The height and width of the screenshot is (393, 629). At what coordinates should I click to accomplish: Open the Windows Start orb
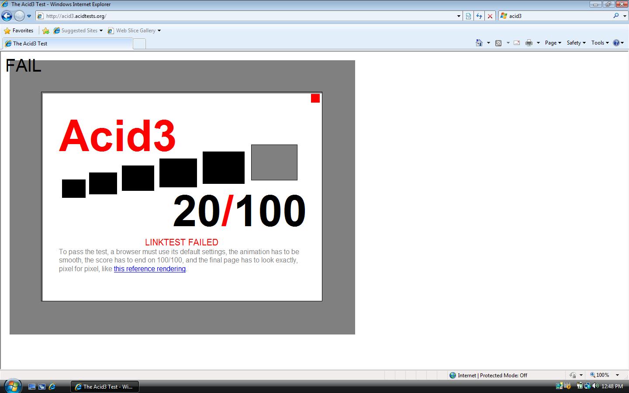tap(12, 386)
